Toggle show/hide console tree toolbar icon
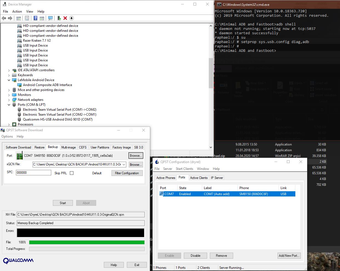 [18, 18]
